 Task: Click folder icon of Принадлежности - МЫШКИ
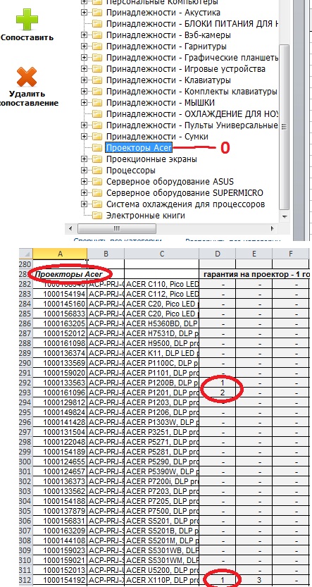click(x=97, y=103)
